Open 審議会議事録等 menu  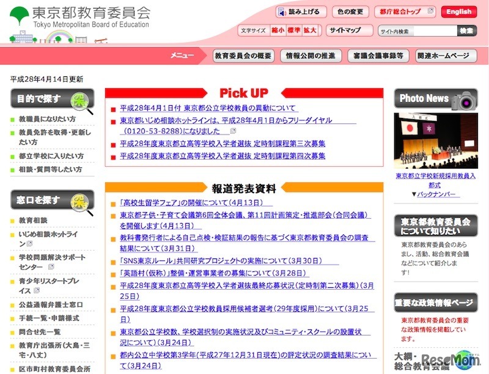click(x=378, y=56)
